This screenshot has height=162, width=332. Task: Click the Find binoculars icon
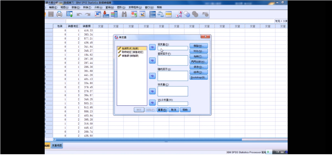[x=124, y=14]
